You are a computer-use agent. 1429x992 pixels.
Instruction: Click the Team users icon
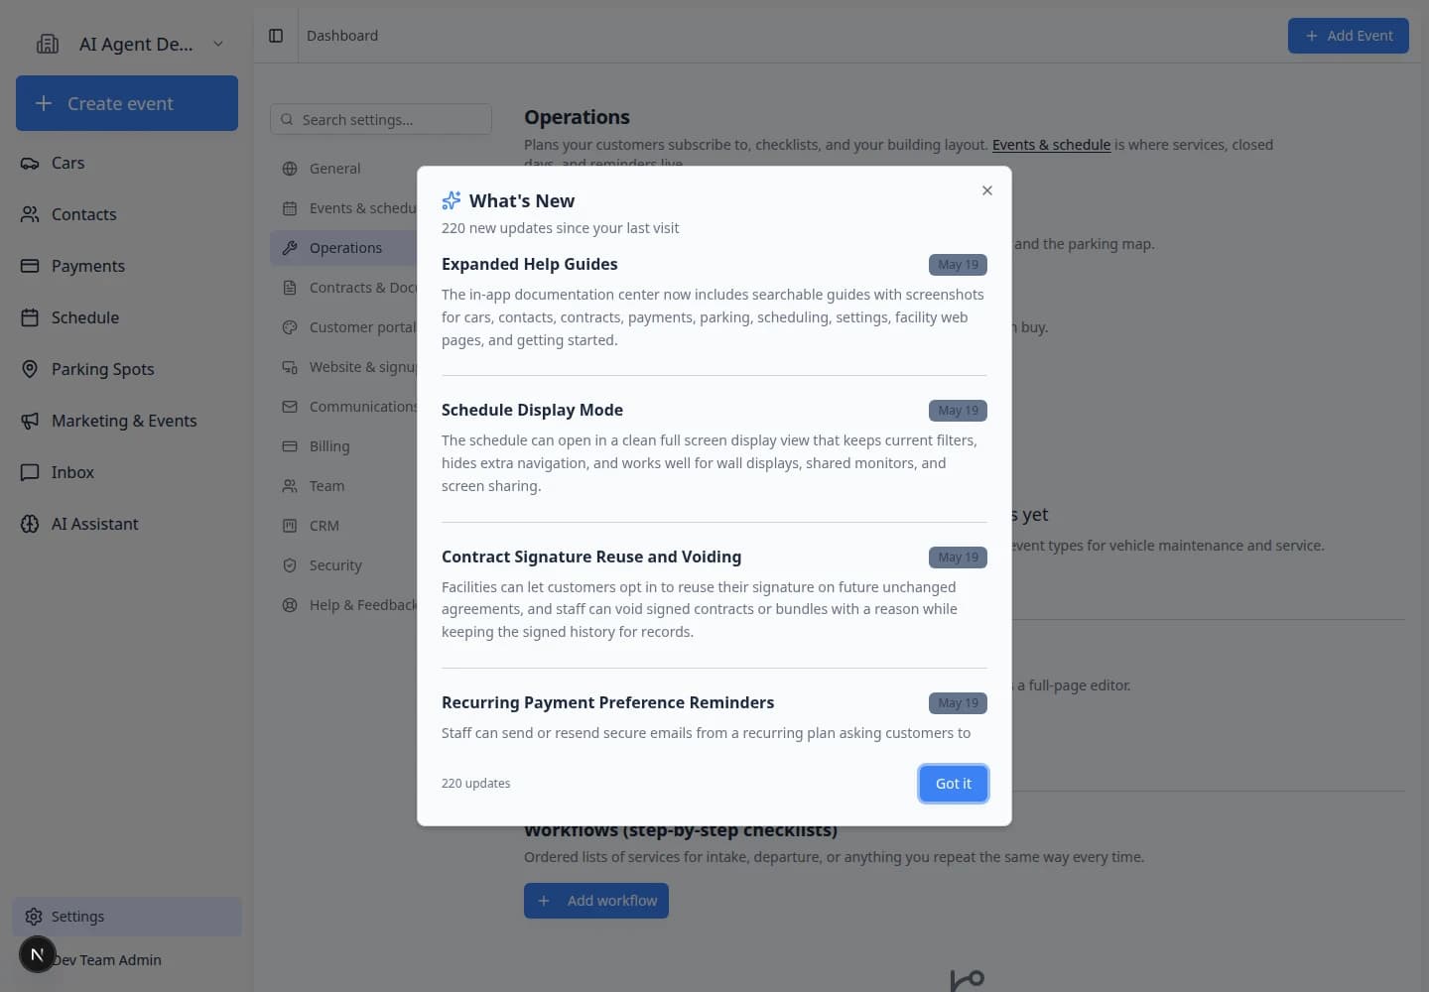point(290,486)
